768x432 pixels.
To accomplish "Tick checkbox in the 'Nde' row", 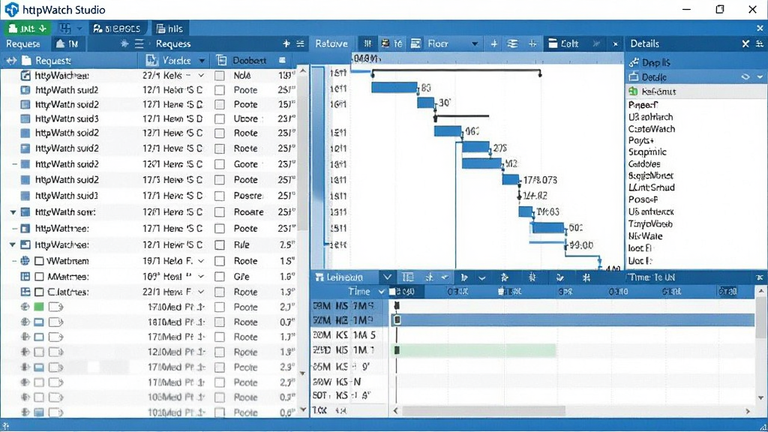I will [220, 76].
